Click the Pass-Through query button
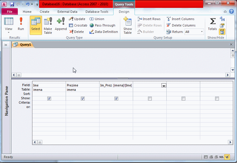Viewport: 237px width, 163px height. (102, 25)
